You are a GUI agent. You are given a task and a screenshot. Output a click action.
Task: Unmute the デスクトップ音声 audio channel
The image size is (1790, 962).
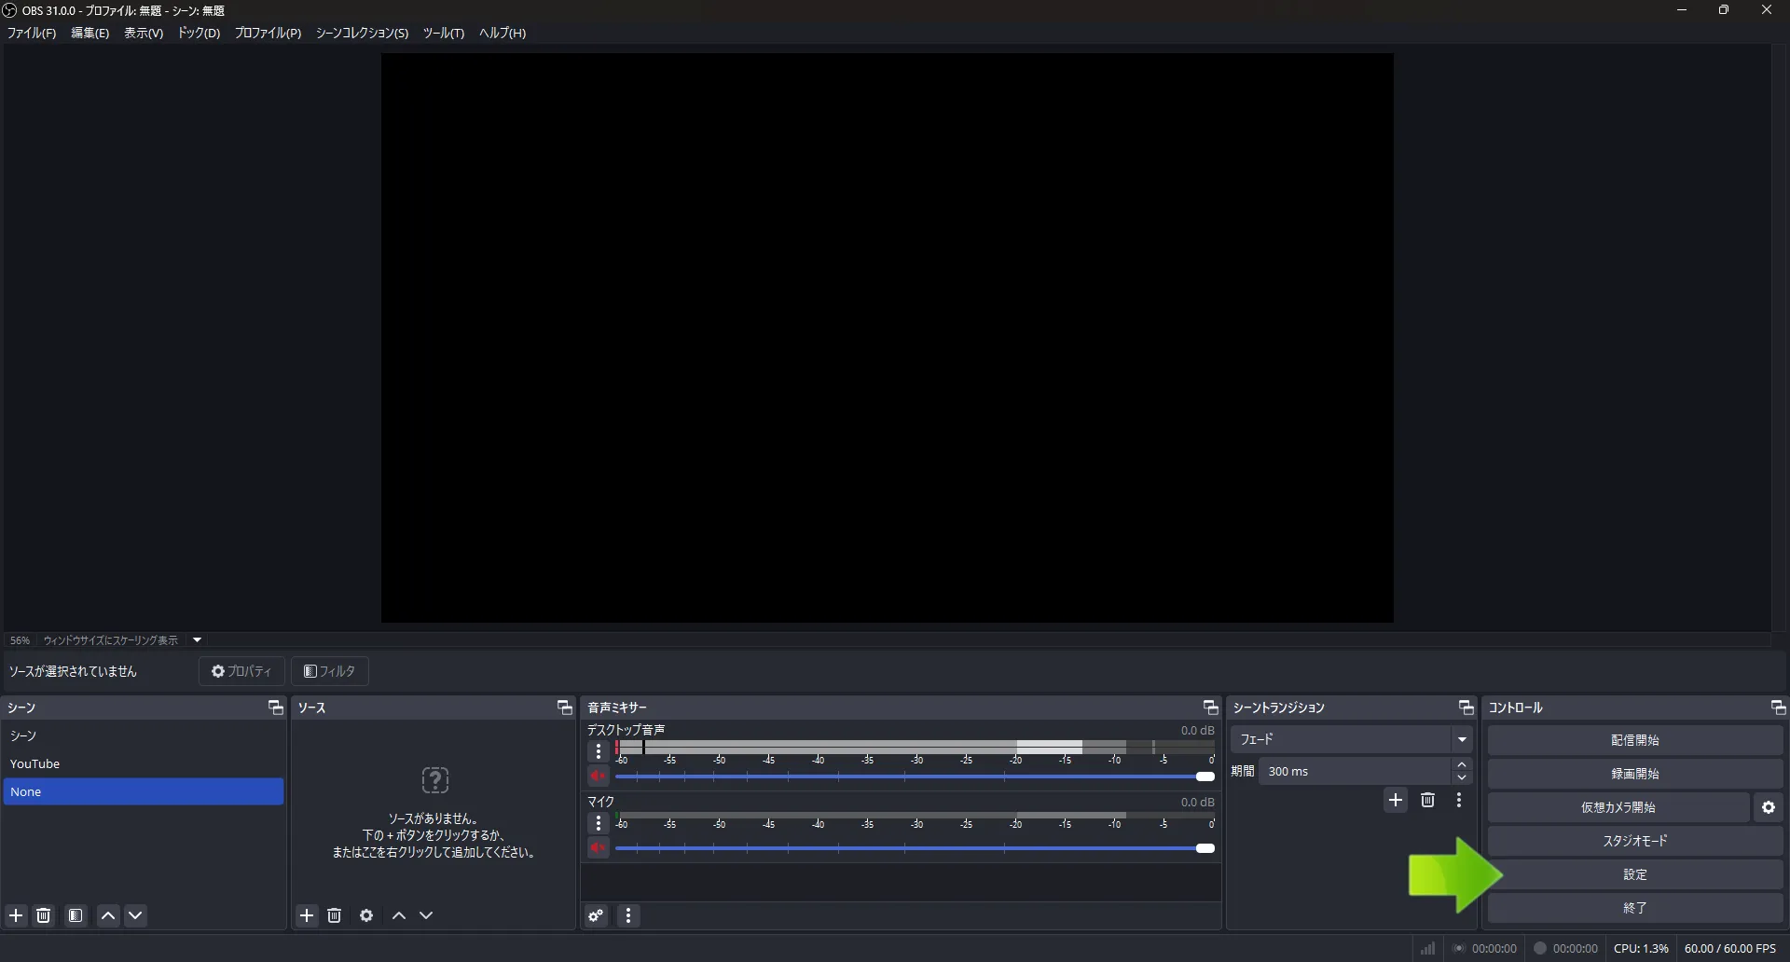tap(599, 776)
